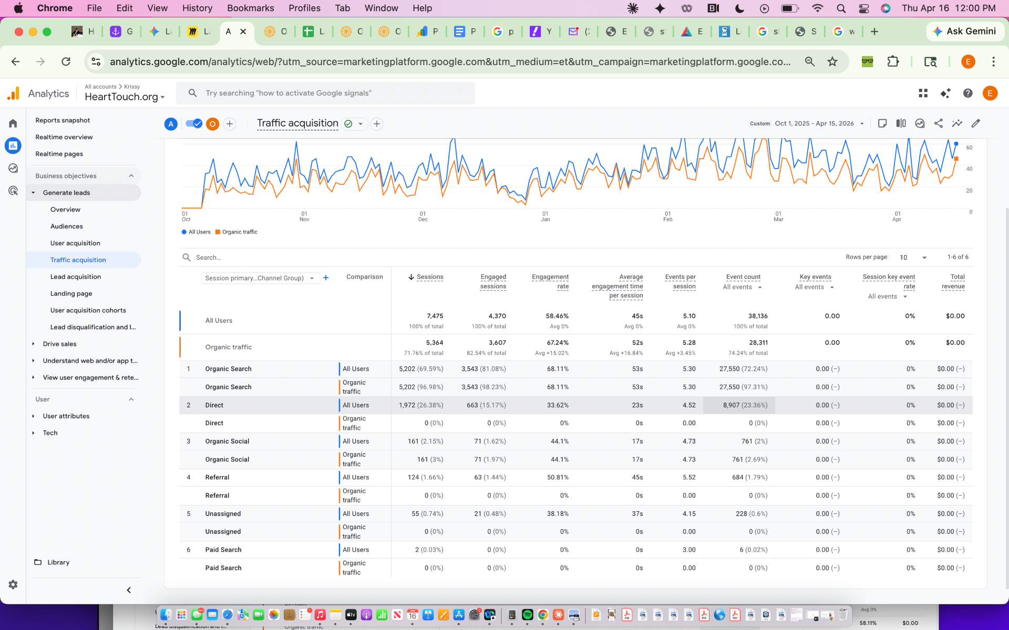Select Lead acquisition in sidebar

tap(76, 277)
